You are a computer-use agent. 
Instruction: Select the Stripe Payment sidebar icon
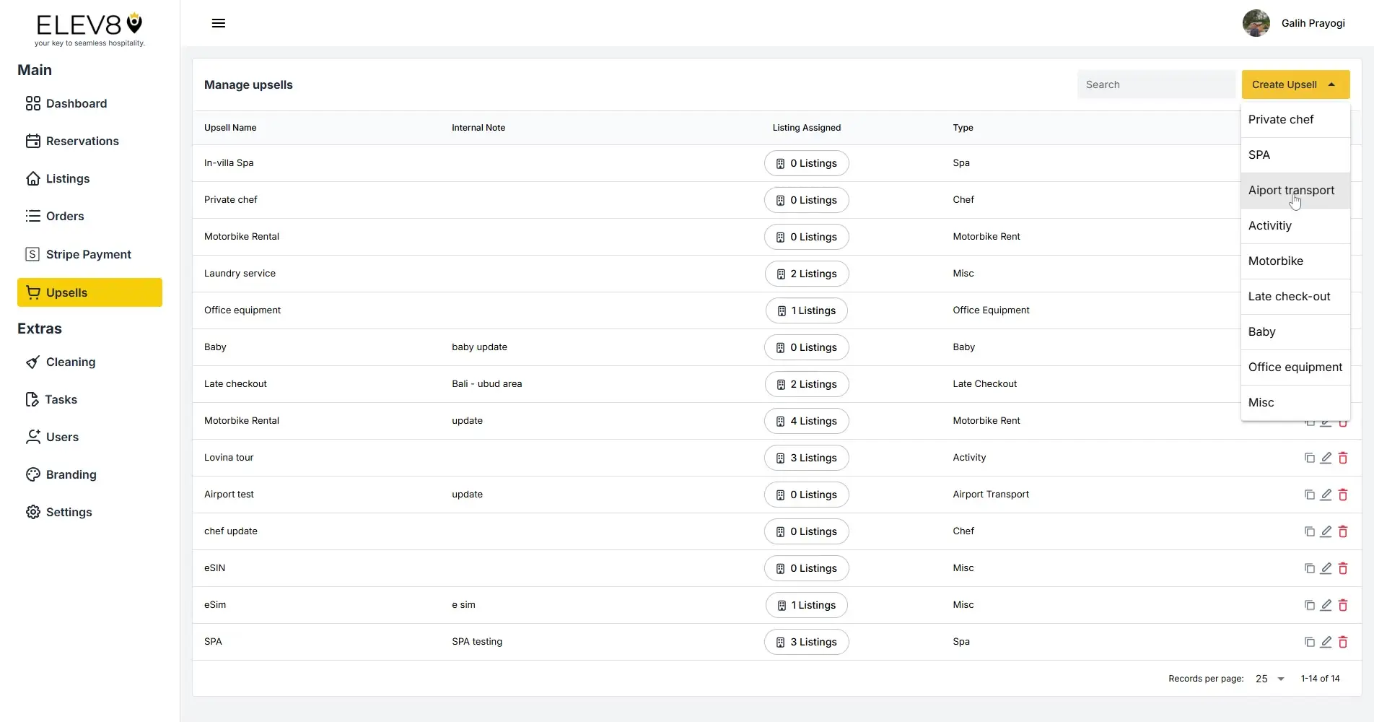tap(32, 254)
